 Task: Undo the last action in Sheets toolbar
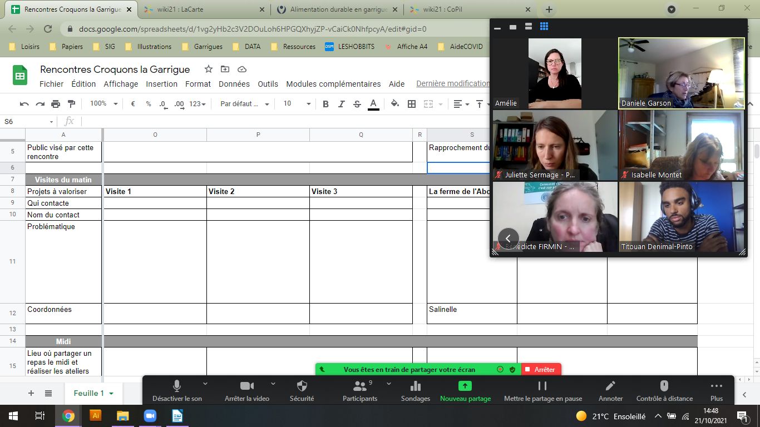(x=24, y=104)
